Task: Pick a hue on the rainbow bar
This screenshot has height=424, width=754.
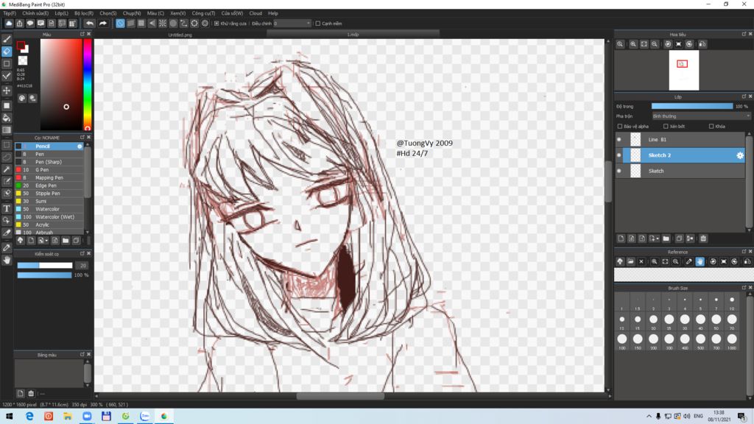Action: (88, 85)
